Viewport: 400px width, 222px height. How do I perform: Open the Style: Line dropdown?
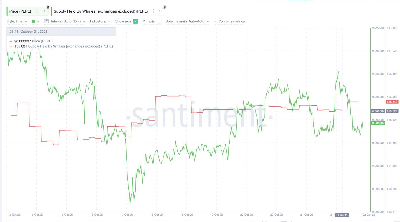click(x=17, y=21)
